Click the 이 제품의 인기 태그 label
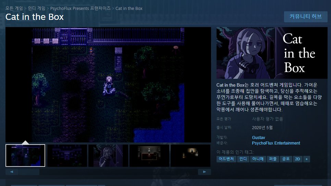 [x=235, y=152]
